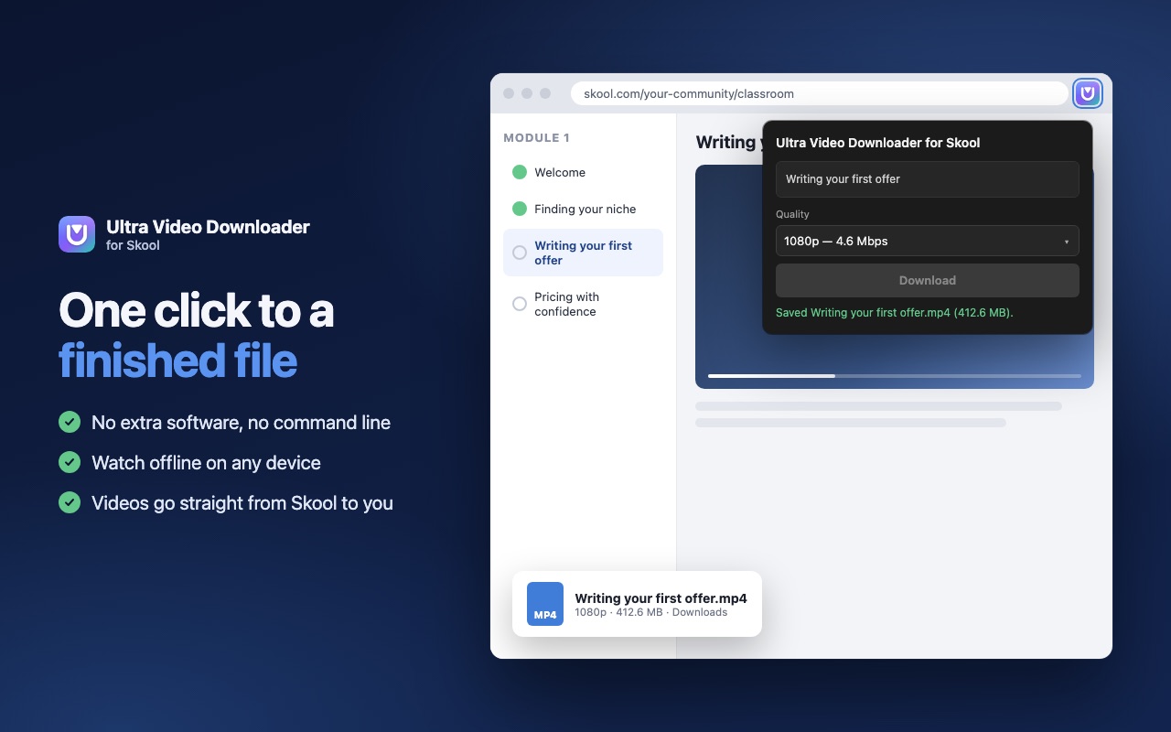Click the video progress bar

click(895, 376)
